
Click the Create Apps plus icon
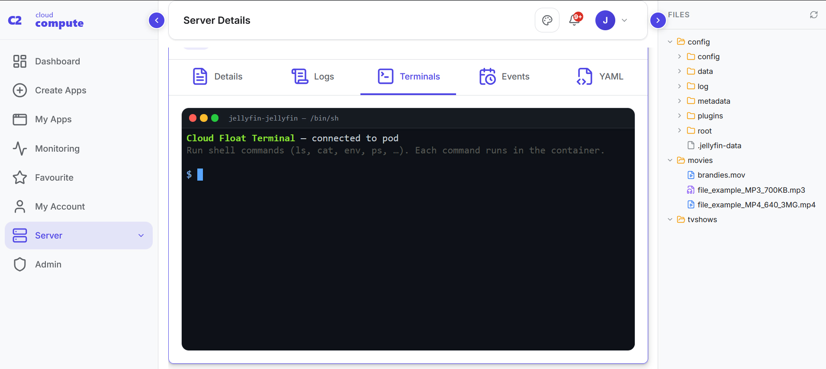20,90
